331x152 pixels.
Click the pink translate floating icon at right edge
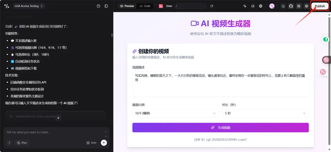[323, 72]
